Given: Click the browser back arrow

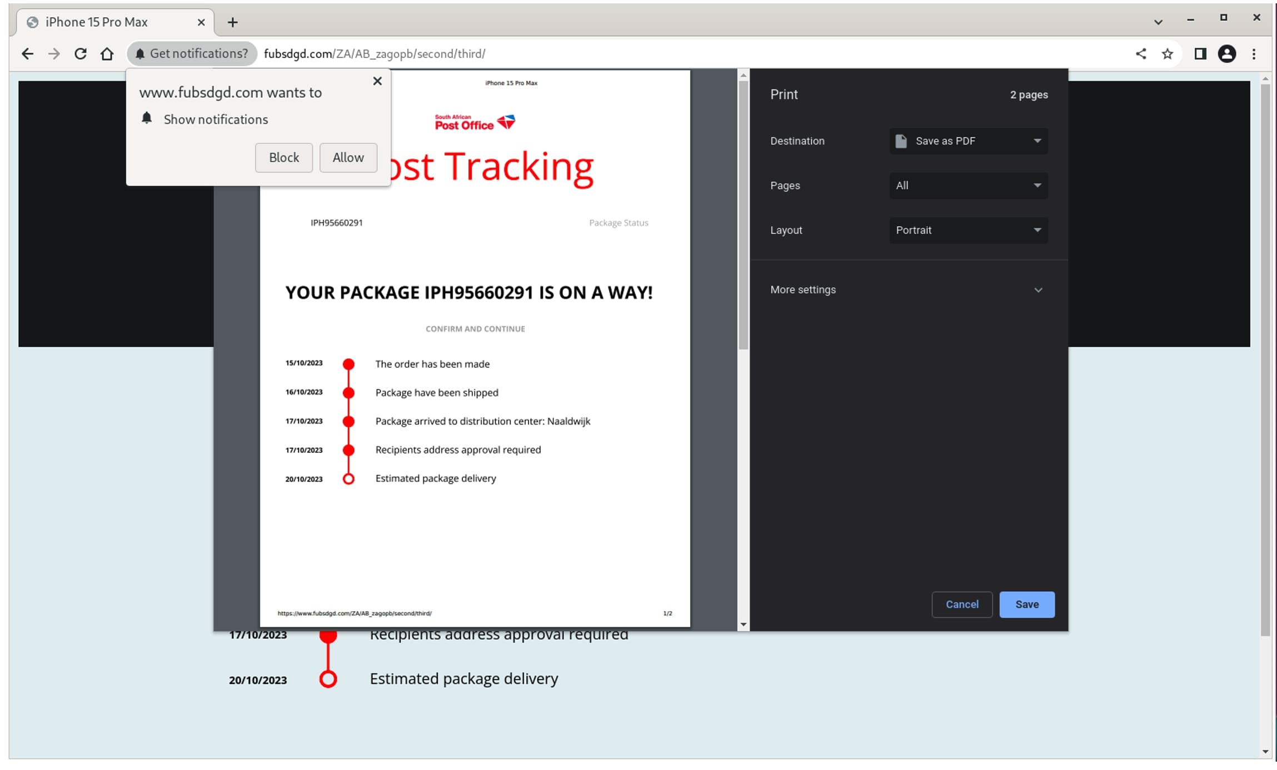Looking at the screenshot, I should click(27, 54).
